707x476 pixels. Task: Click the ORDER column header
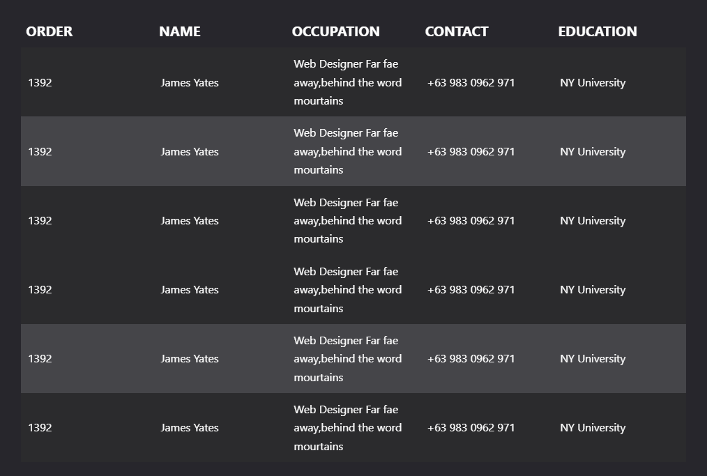49,31
